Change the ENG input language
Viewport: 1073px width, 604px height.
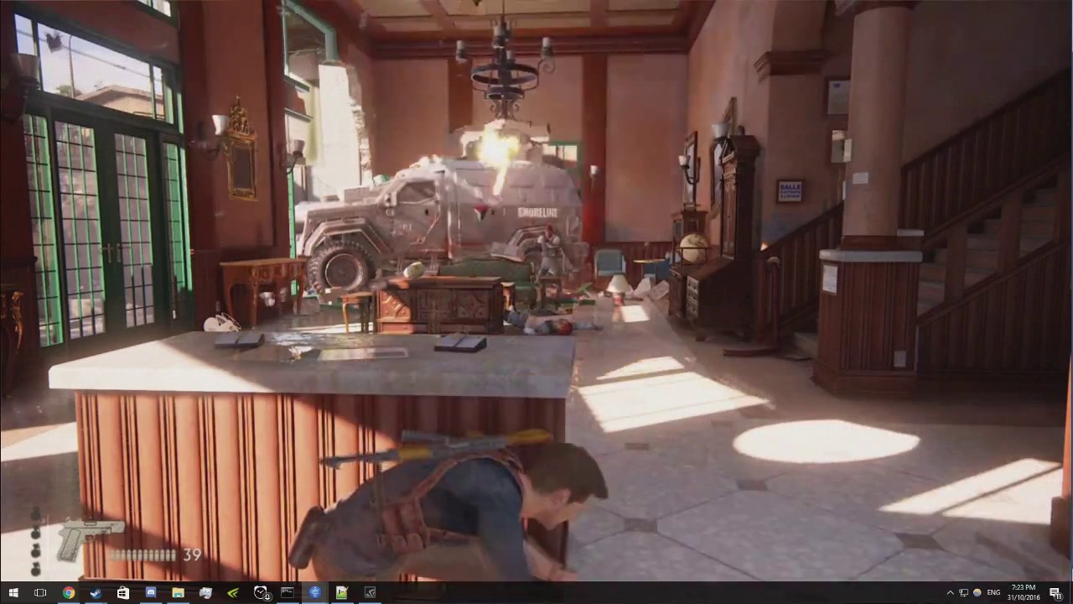[994, 593]
